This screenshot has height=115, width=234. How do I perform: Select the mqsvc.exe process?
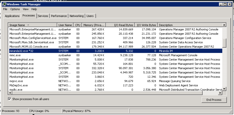116,81
